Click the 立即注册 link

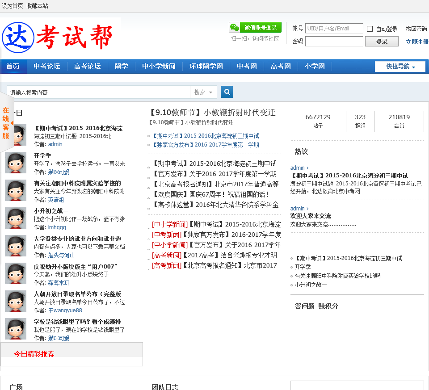tap(416, 42)
